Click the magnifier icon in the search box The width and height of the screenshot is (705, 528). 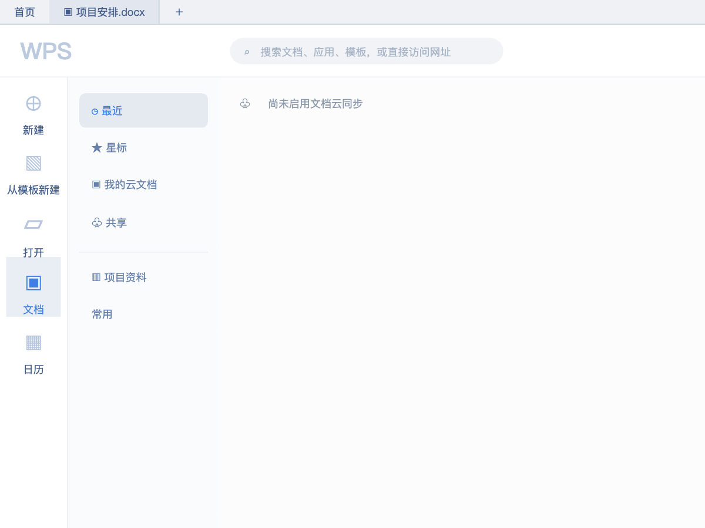pos(247,52)
